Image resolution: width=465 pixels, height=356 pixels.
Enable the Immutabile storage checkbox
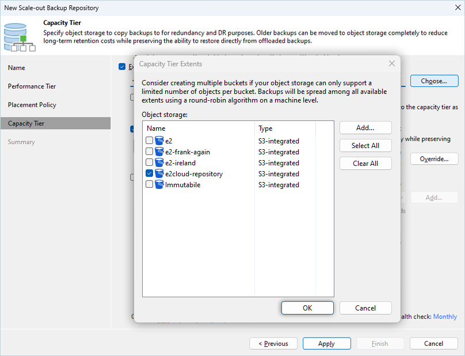[150, 184]
